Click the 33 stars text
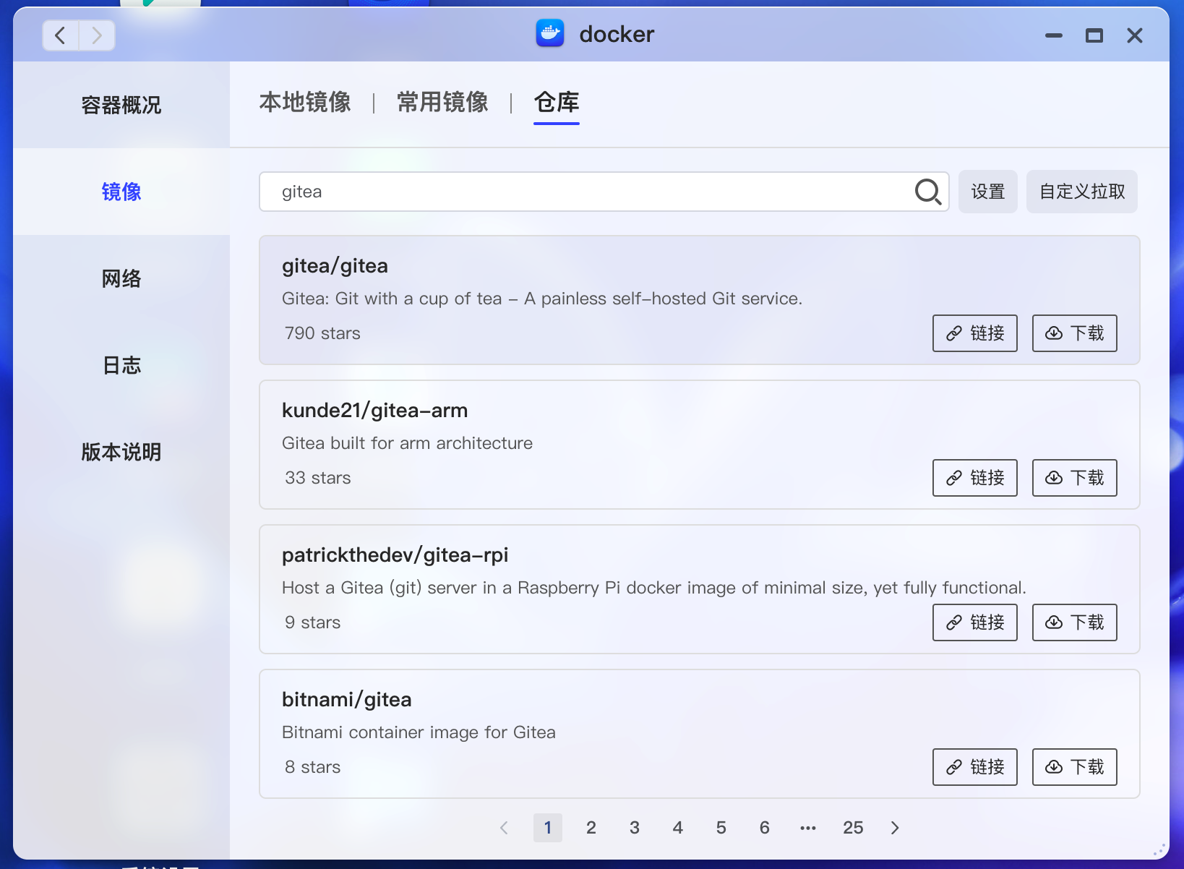The height and width of the screenshot is (869, 1184). (x=317, y=478)
